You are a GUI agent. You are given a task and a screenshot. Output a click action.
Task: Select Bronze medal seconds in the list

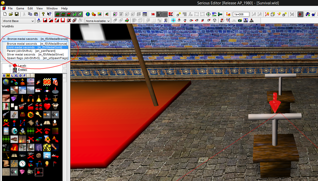tap(37, 44)
